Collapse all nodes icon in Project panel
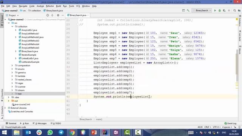The height and width of the screenshot is (136, 242). point(52,15)
